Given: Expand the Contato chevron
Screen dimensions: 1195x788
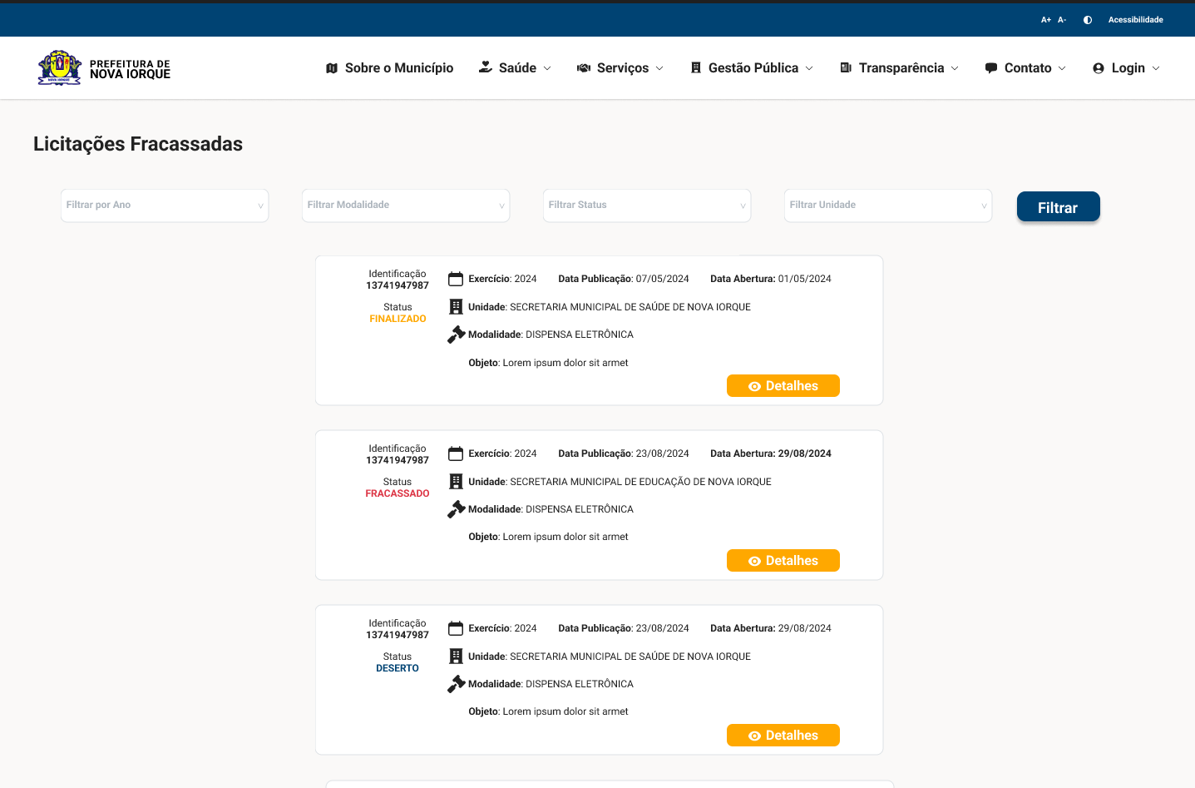Looking at the screenshot, I should click(1062, 68).
